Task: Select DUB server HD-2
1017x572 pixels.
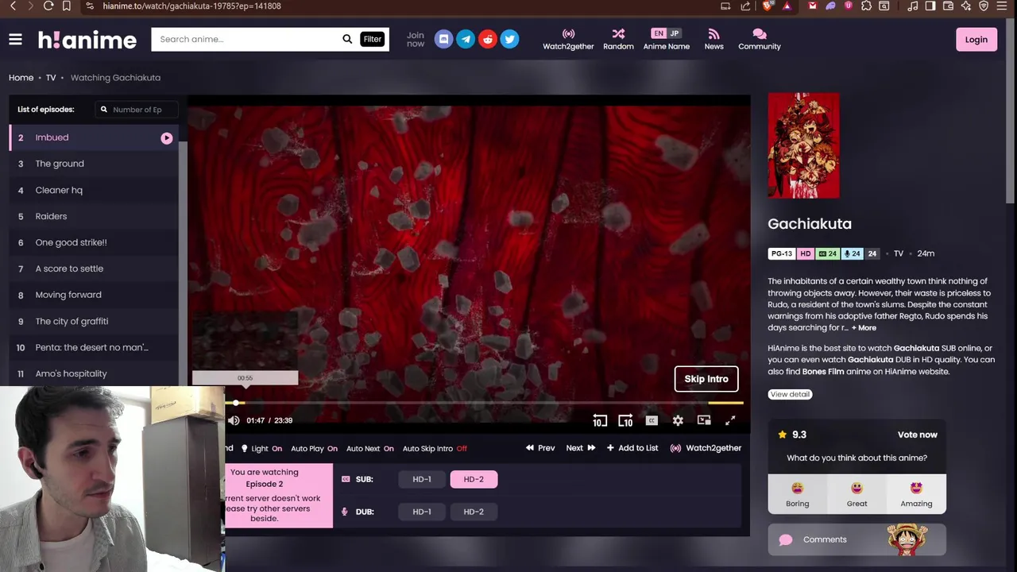Action: click(474, 512)
